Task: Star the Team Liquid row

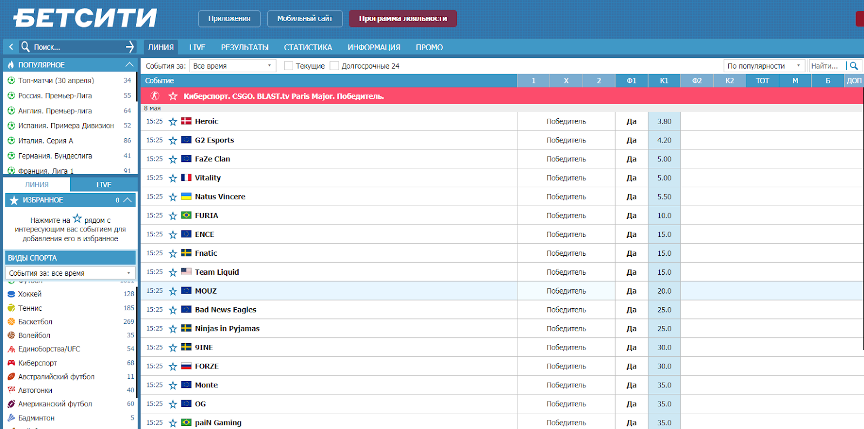Action: 173,272
